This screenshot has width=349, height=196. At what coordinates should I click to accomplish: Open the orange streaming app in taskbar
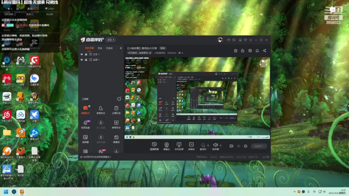[22, 192]
